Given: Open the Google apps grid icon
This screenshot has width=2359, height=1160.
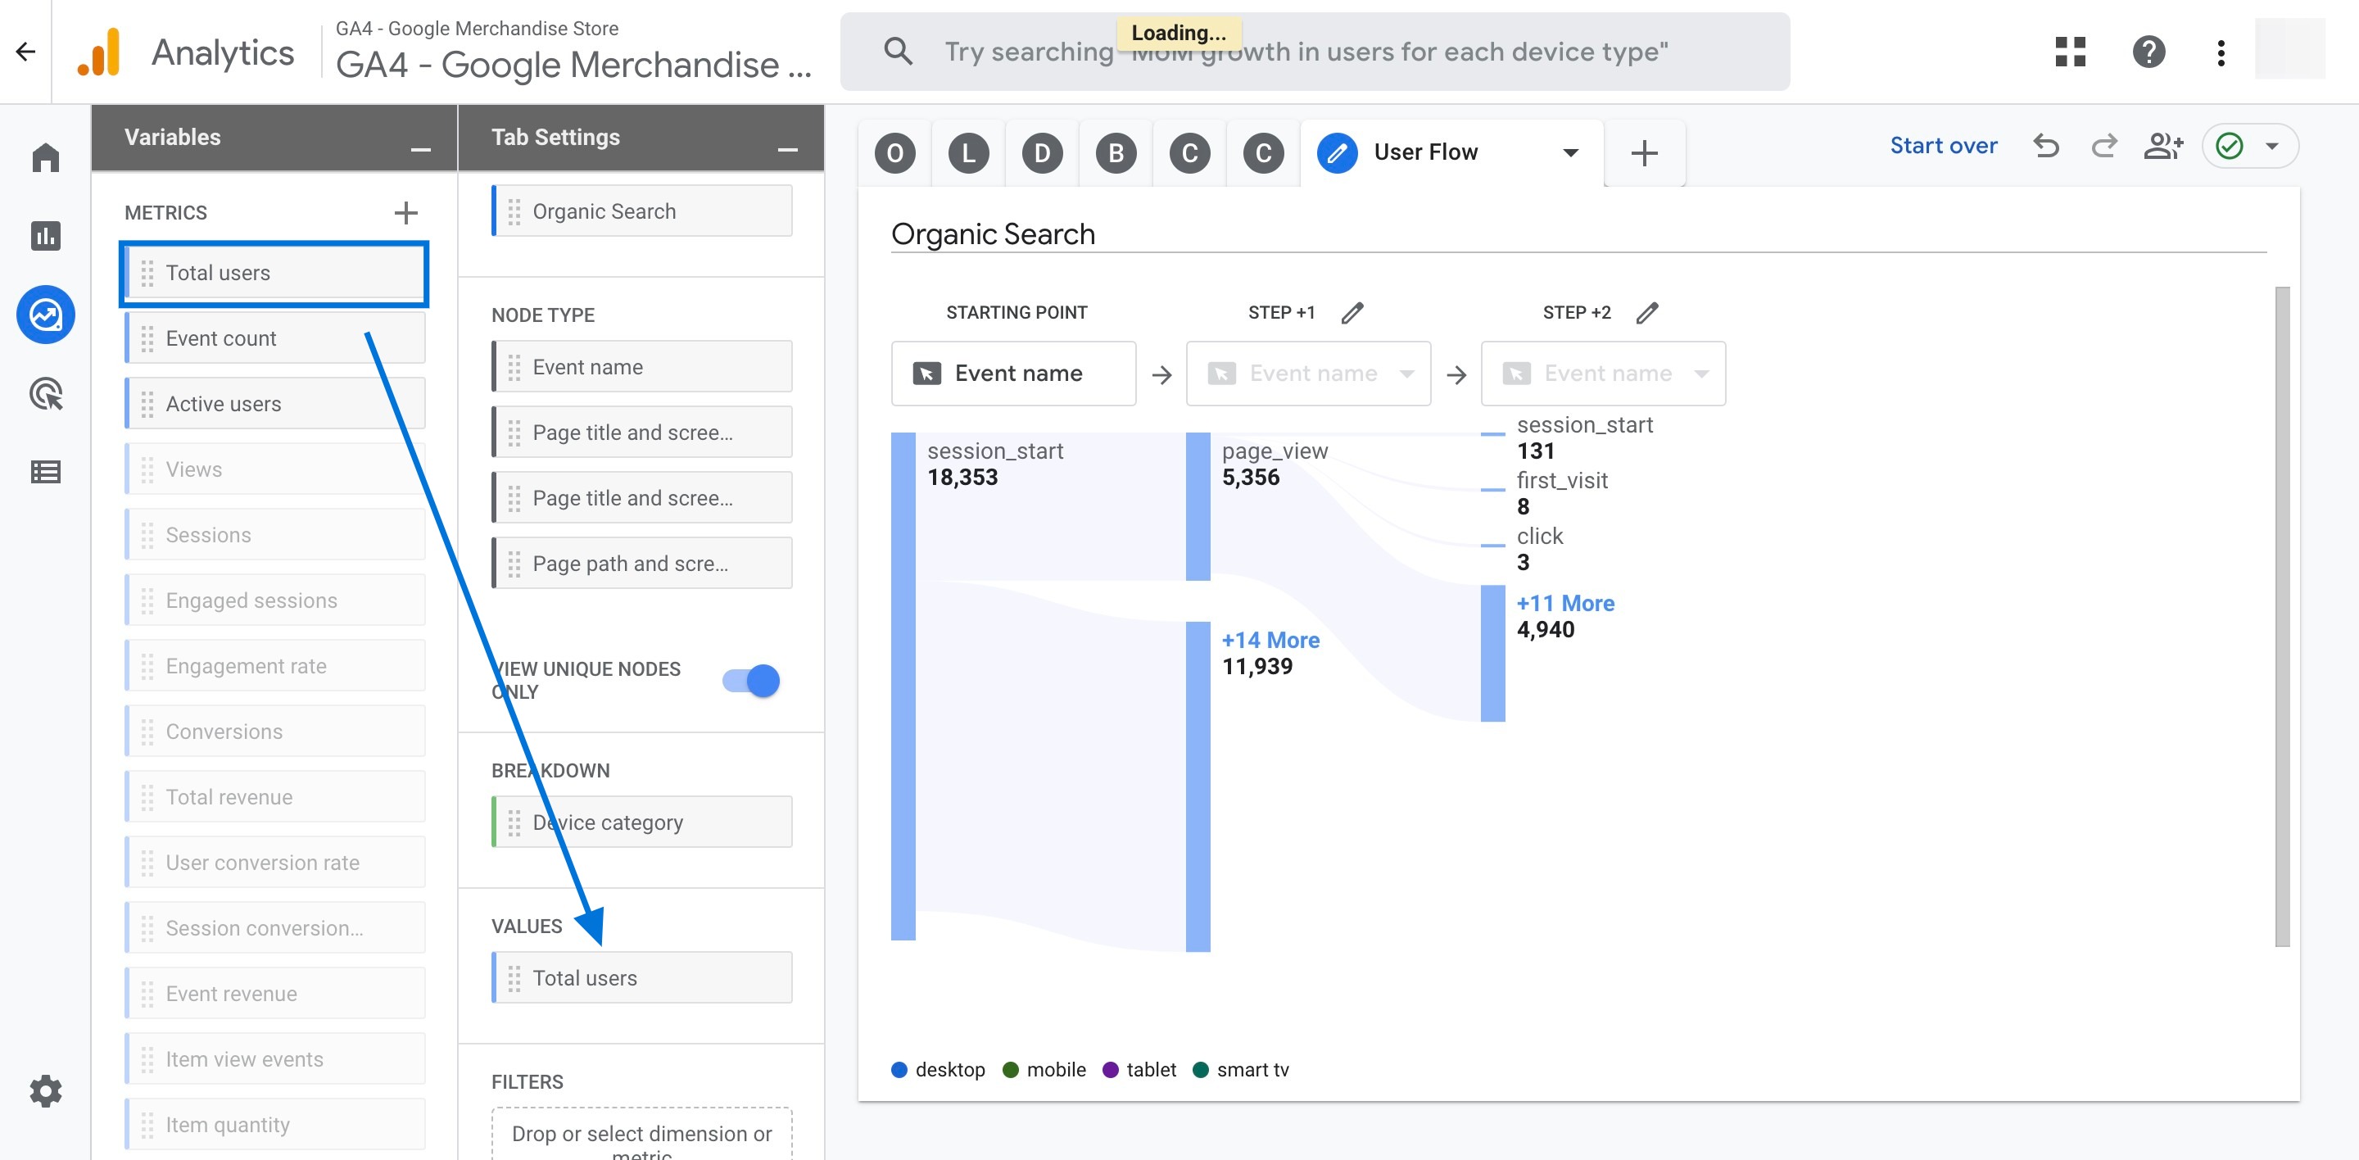Looking at the screenshot, I should (x=2070, y=52).
